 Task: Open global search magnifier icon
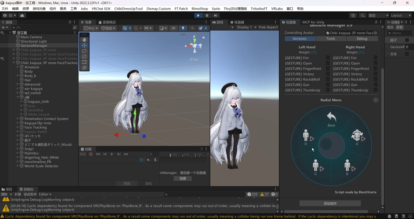click(x=363, y=16)
